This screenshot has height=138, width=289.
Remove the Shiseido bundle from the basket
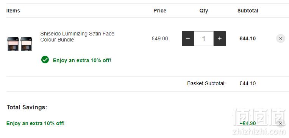click(x=281, y=39)
